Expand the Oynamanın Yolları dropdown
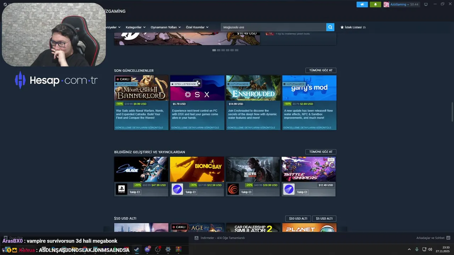 tap(166, 27)
